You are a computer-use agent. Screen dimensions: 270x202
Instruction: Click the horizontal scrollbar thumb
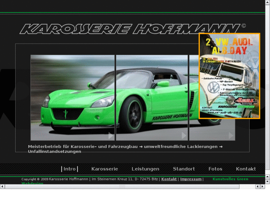pyautogui.click(x=122, y=186)
